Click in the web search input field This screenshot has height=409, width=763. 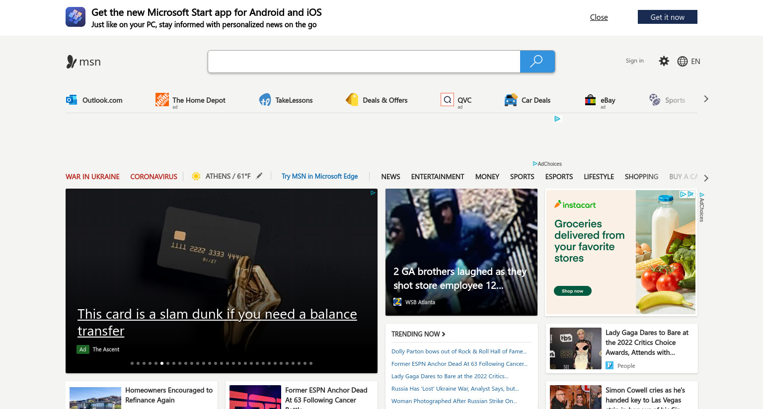click(x=364, y=62)
